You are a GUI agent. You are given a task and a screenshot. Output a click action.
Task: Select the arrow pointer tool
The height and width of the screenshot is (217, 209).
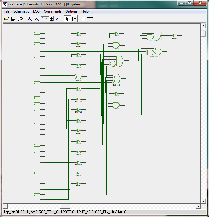(x=67, y=19)
